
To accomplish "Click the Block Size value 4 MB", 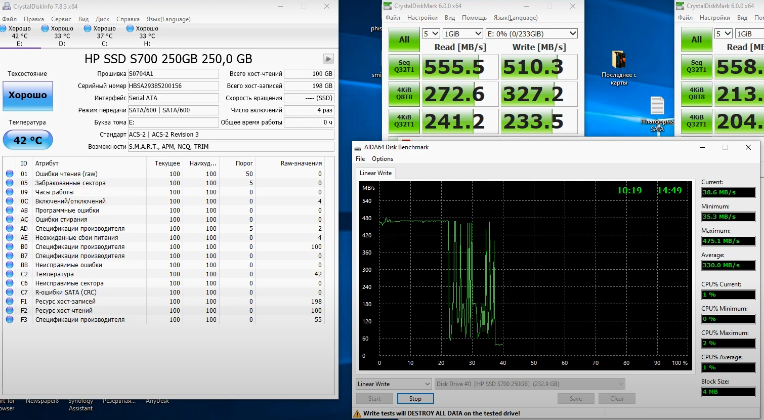I will 728,392.
